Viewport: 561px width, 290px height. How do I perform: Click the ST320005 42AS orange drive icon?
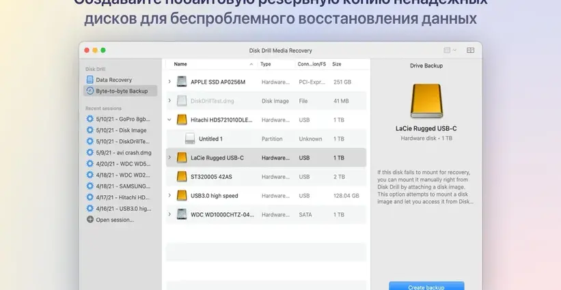click(182, 177)
